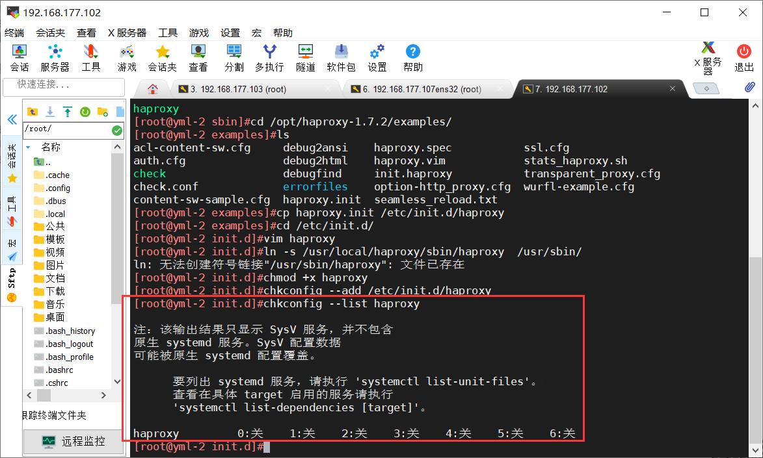This screenshot has width=763, height=458.
Task: Open the X 服务器 menu
Action: [127, 32]
